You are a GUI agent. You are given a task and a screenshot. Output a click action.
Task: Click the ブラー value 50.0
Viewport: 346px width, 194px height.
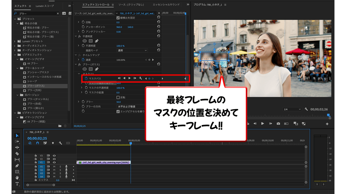[118, 102]
